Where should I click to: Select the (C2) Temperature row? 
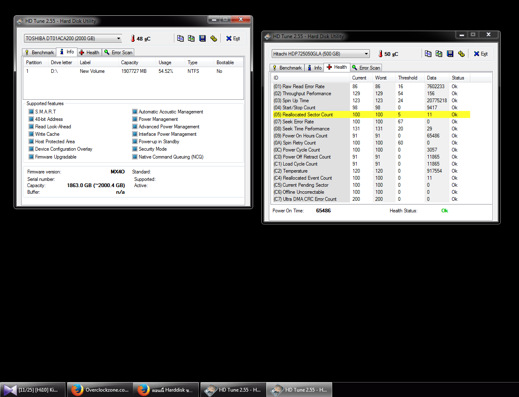coord(371,171)
